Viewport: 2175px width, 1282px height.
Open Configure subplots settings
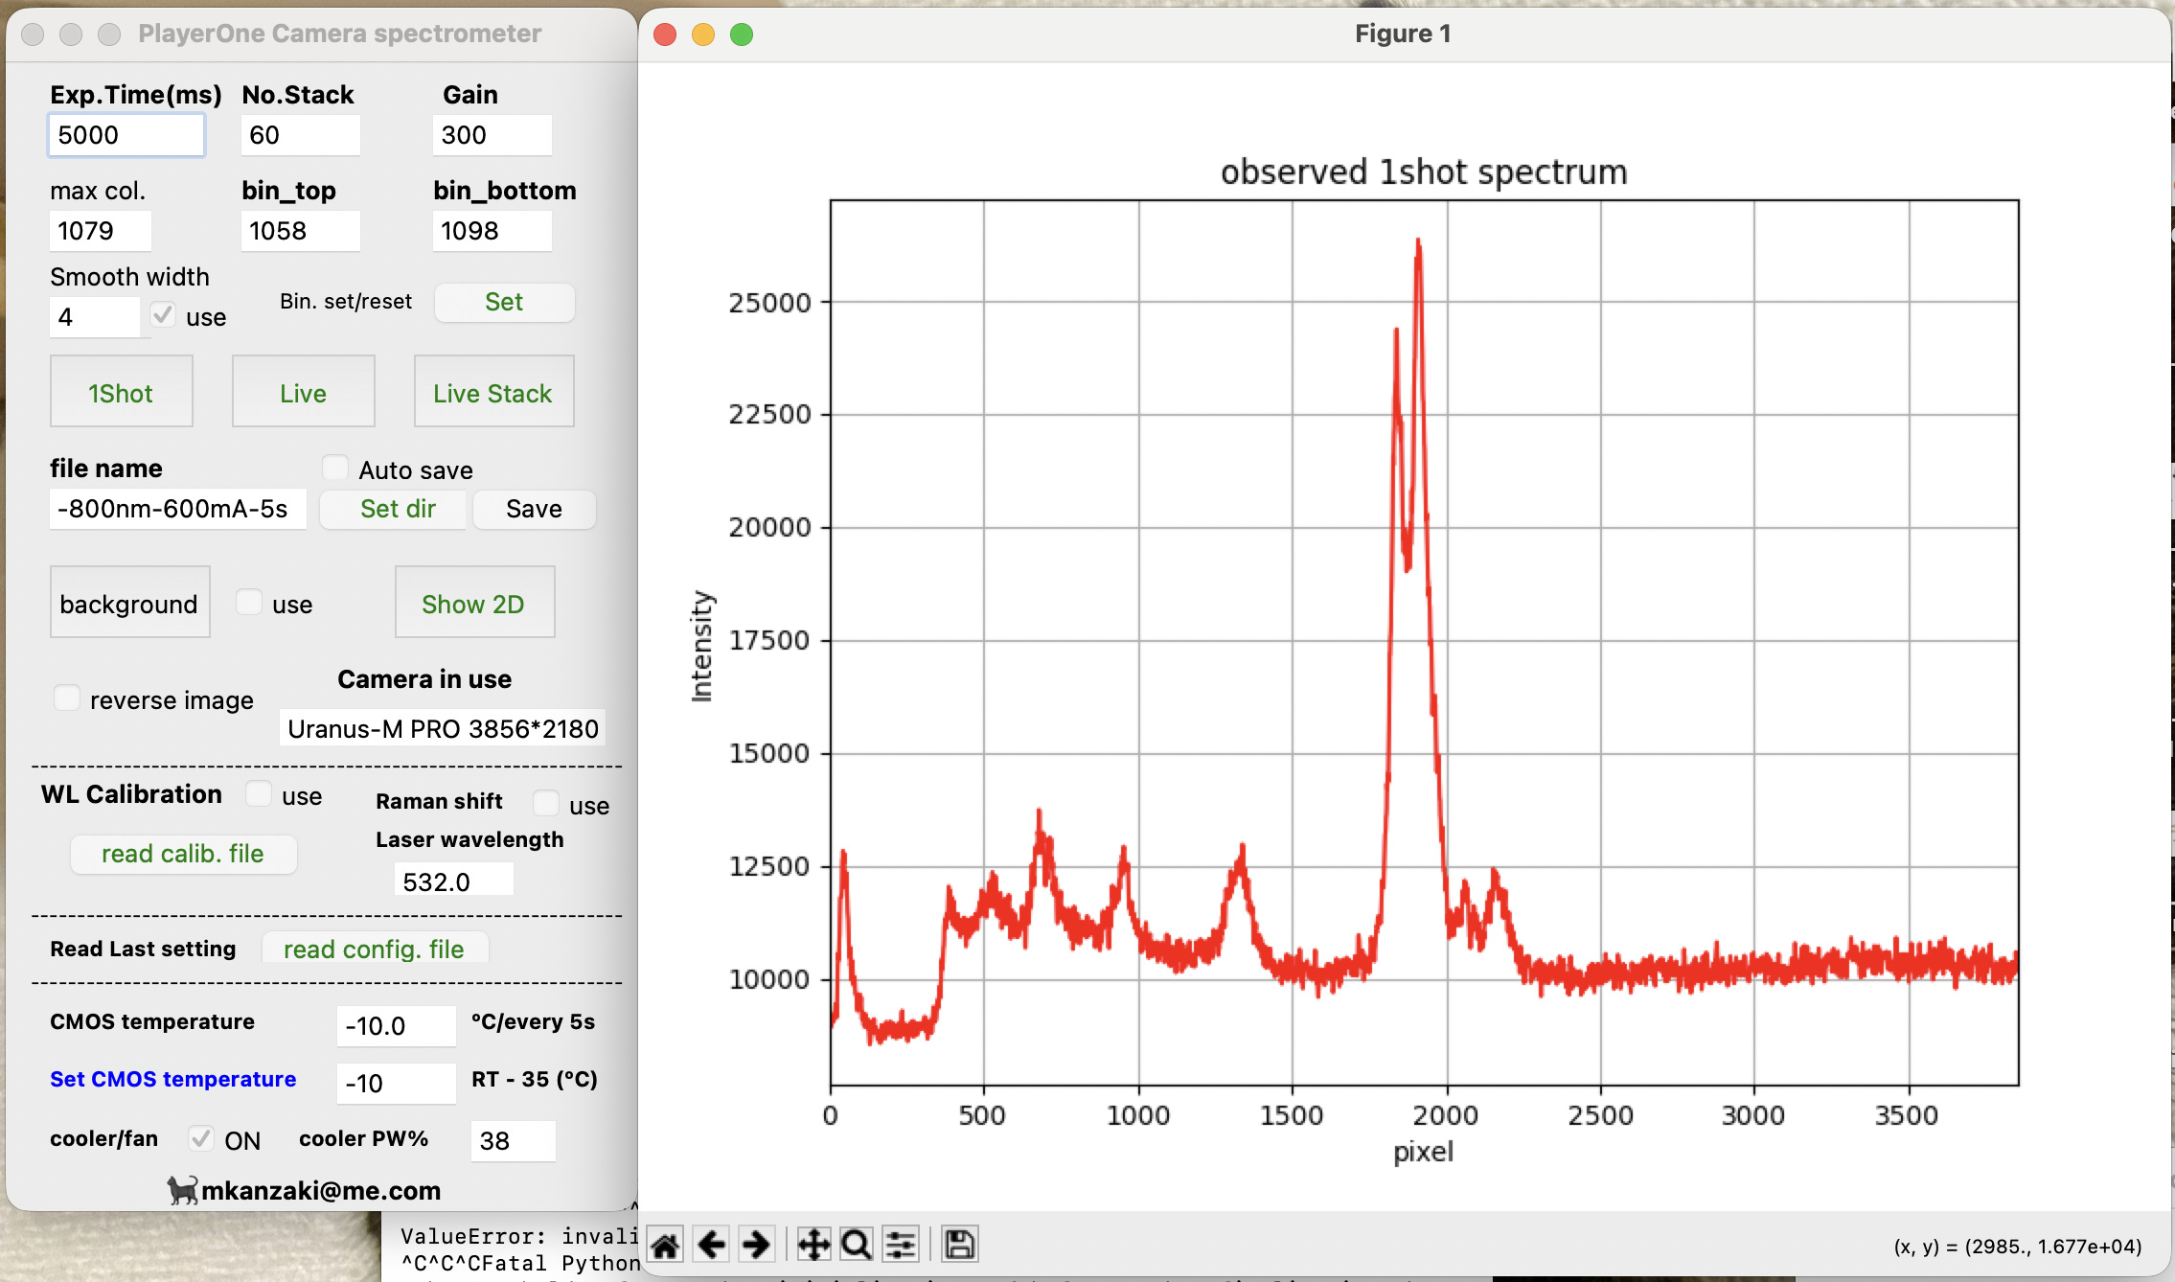pyautogui.click(x=901, y=1245)
